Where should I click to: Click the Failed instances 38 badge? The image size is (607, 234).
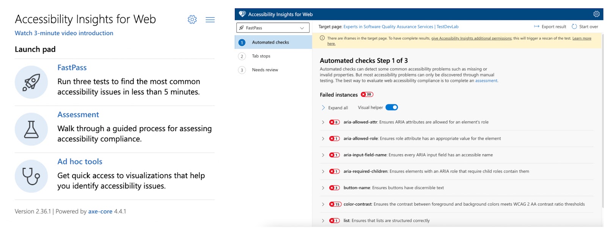click(367, 95)
